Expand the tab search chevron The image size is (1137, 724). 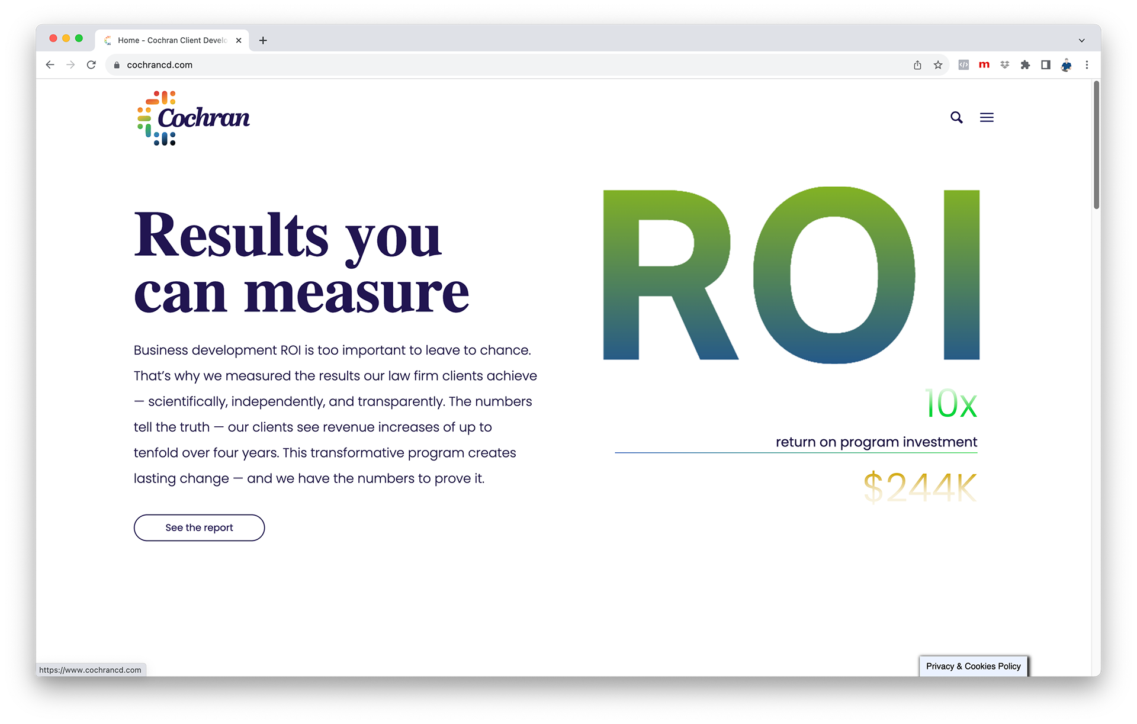point(1081,40)
